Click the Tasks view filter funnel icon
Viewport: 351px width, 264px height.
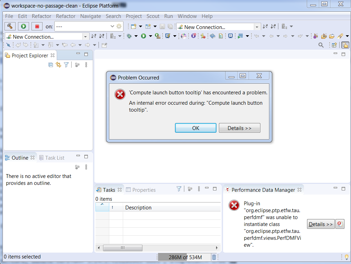tap(179, 189)
